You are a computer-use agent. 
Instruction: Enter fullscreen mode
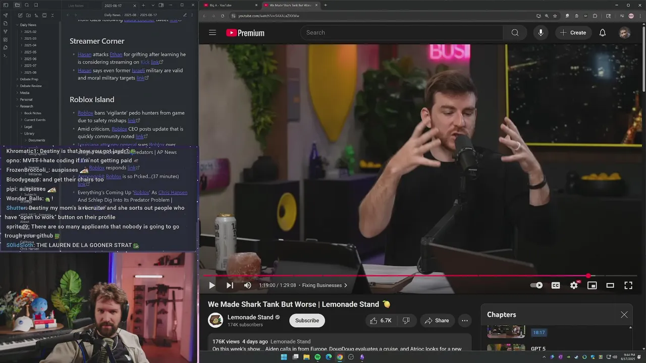click(628, 285)
